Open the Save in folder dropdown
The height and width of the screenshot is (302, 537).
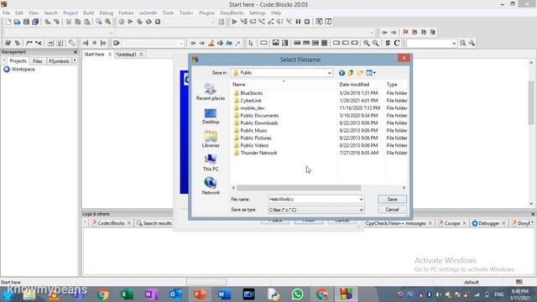point(329,73)
